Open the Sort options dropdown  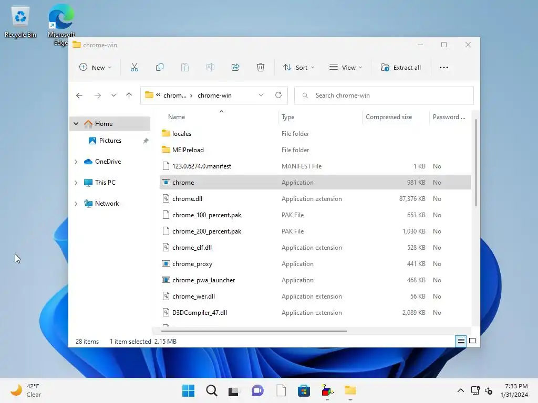point(298,68)
